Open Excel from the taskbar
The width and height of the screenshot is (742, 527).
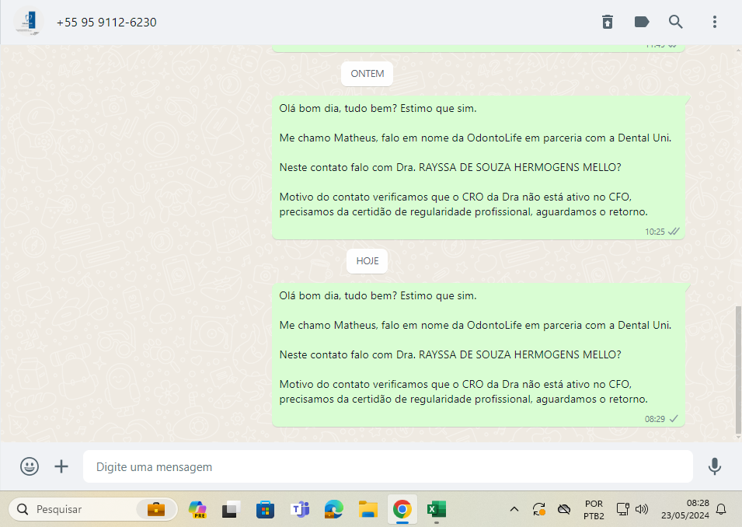(437, 509)
